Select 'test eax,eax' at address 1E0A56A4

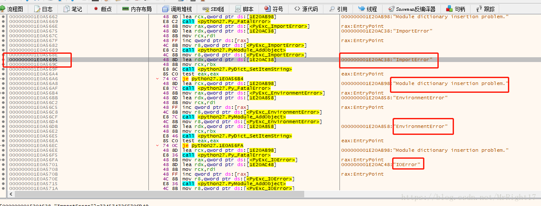[200, 74]
